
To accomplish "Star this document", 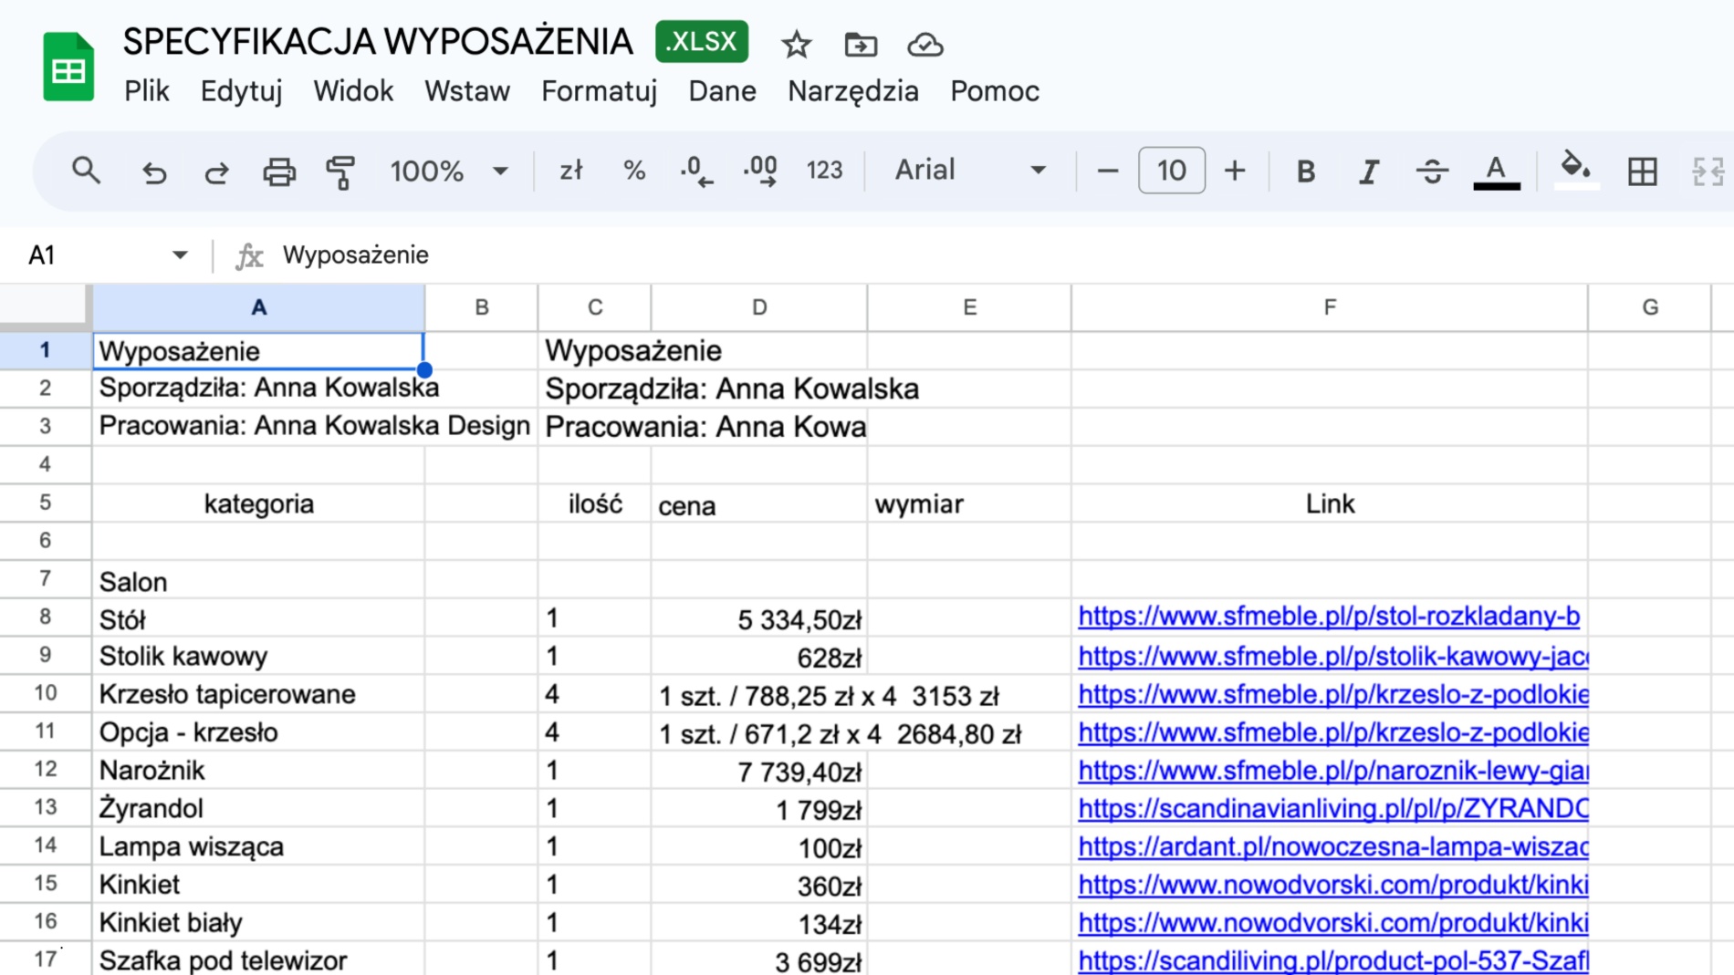I will click(x=796, y=44).
